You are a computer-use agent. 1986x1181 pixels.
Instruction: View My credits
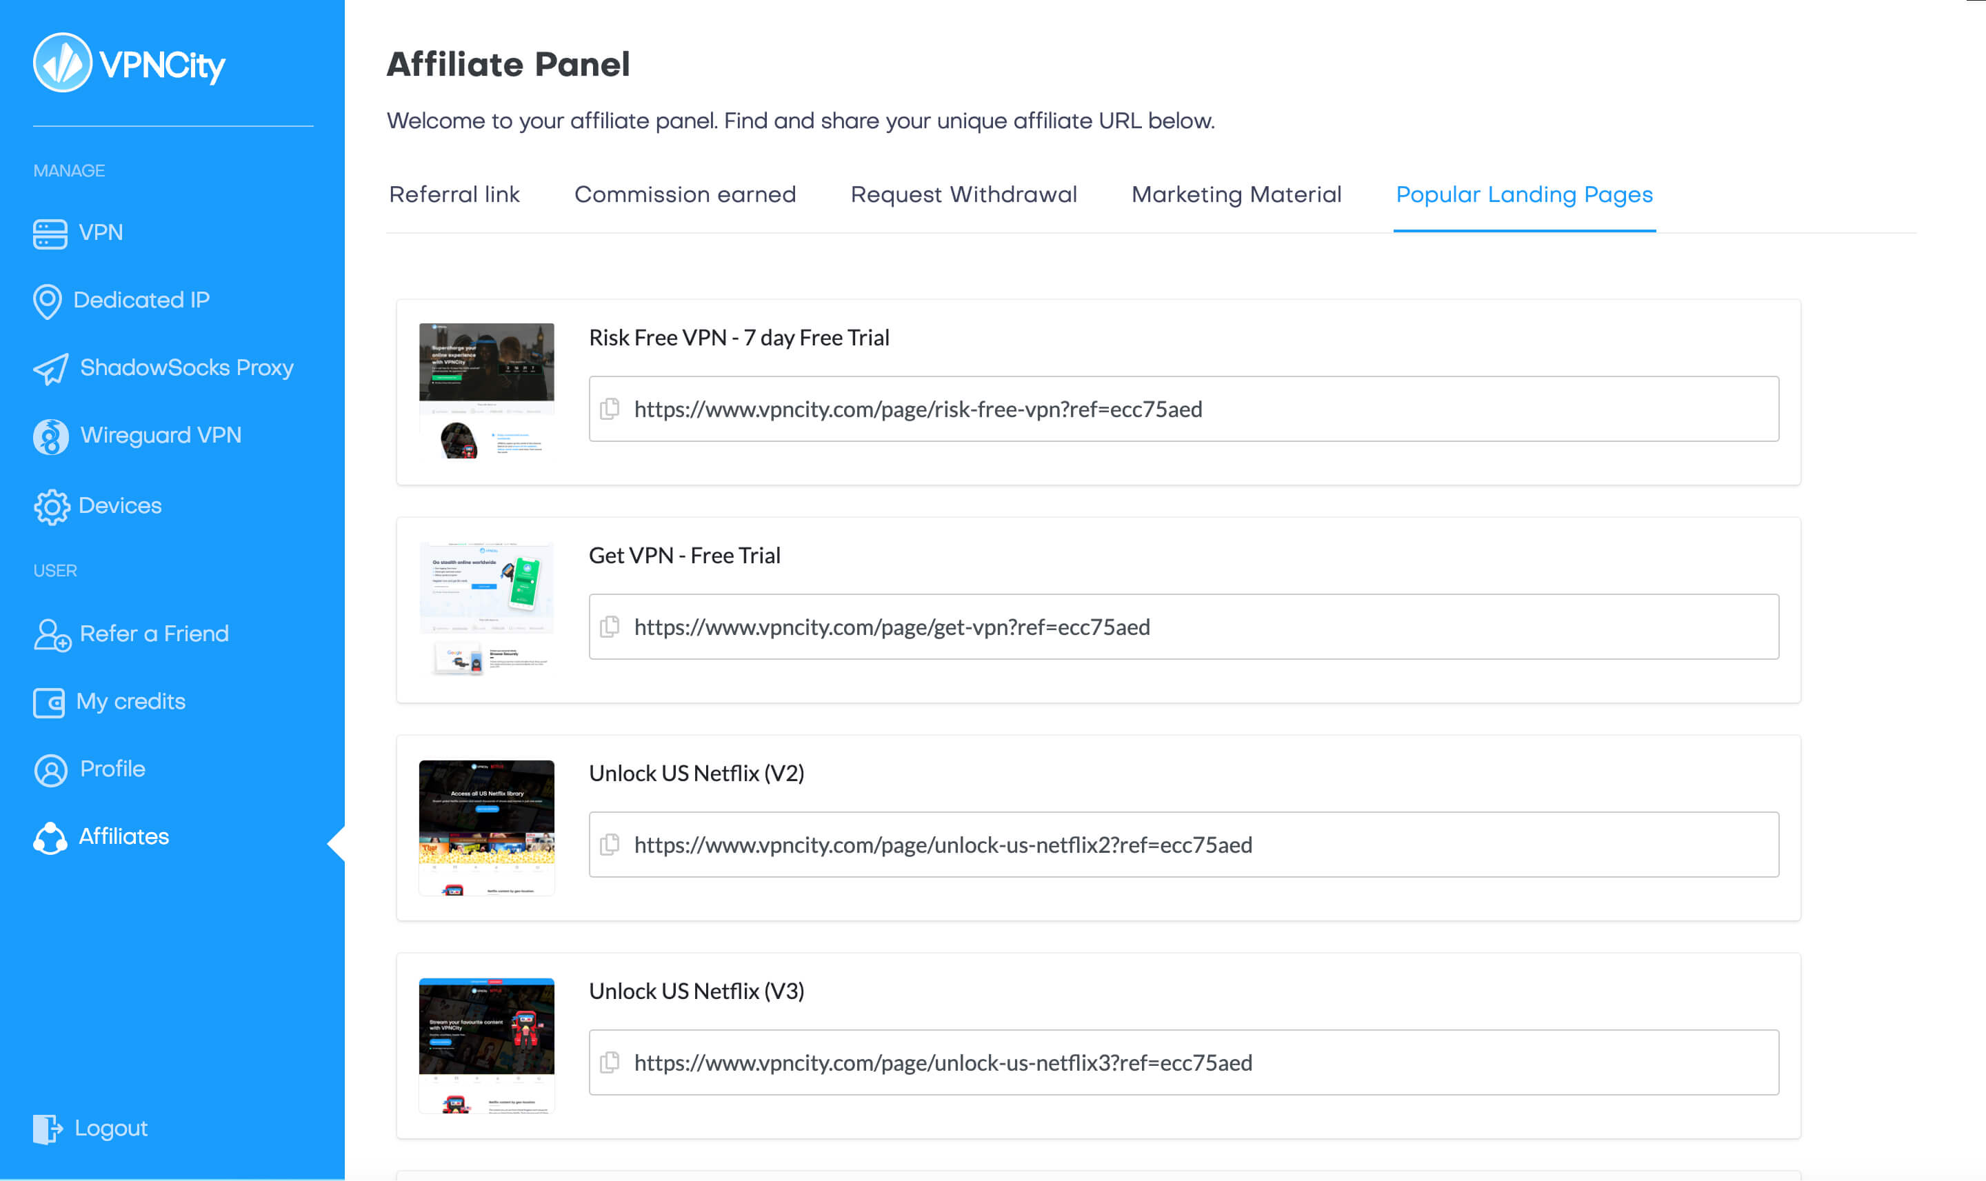pos(130,701)
